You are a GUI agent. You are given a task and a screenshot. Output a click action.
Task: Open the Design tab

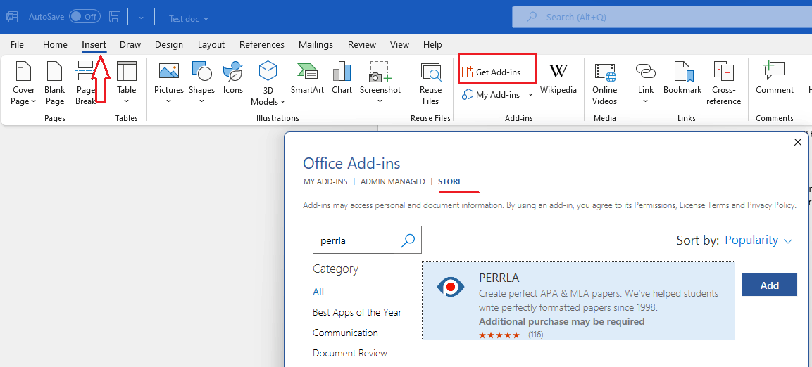coord(169,44)
